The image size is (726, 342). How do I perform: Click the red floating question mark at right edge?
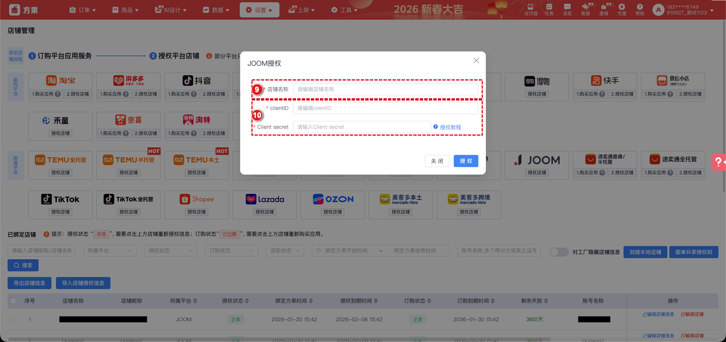718,162
